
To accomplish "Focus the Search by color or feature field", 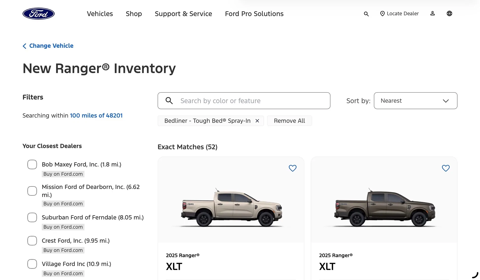I will pos(244,101).
